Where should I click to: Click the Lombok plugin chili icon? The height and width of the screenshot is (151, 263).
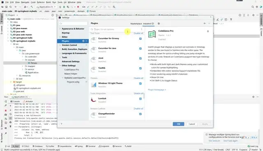coord(94,100)
